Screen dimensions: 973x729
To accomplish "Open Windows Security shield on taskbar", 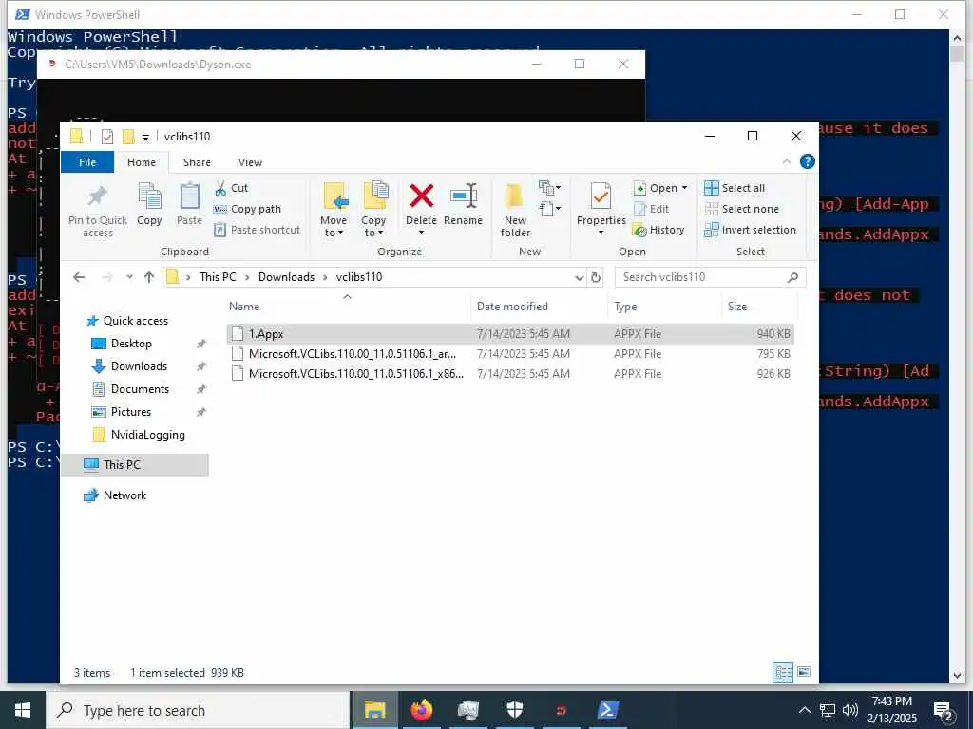I will [515, 710].
